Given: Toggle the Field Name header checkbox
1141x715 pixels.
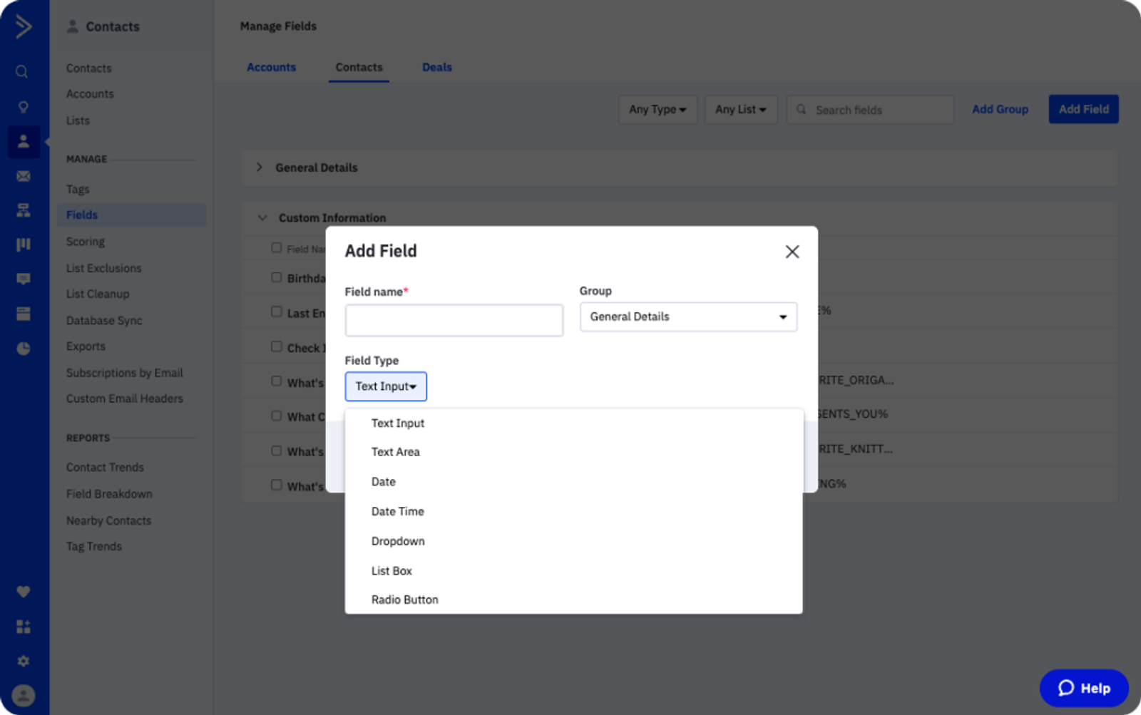Looking at the screenshot, I should pyautogui.click(x=277, y=248).
